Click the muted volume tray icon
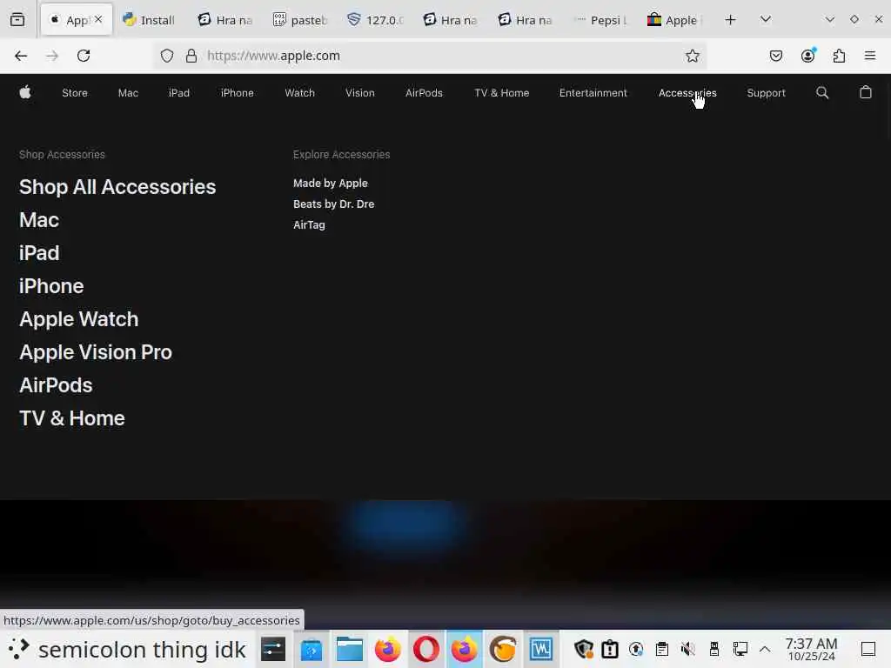Viewport: 891px width, 668px height. click(x=687, y=649)
